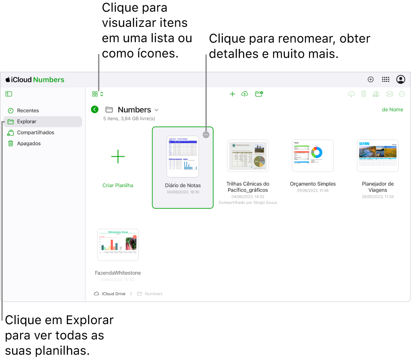The image size is (411, 362).
Task: Click the collaborate people icon in toolbar
Action: [376, 94]
